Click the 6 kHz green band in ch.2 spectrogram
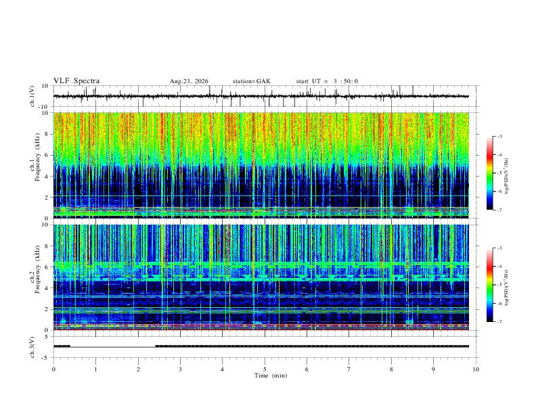The image size is (536, 414). [261, 264]
